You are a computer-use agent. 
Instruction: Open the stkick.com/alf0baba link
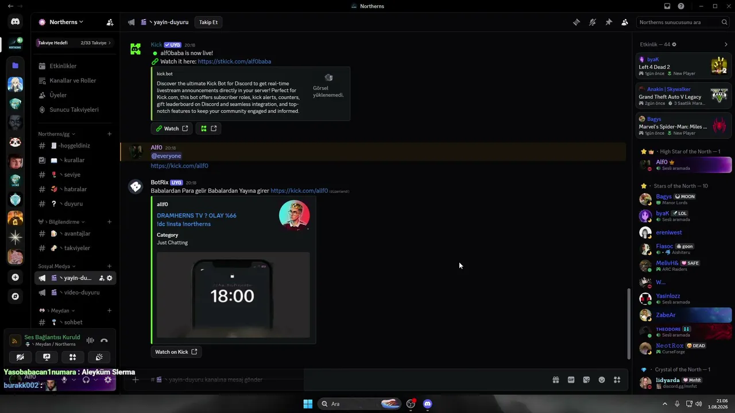click(x=234, y=61)
